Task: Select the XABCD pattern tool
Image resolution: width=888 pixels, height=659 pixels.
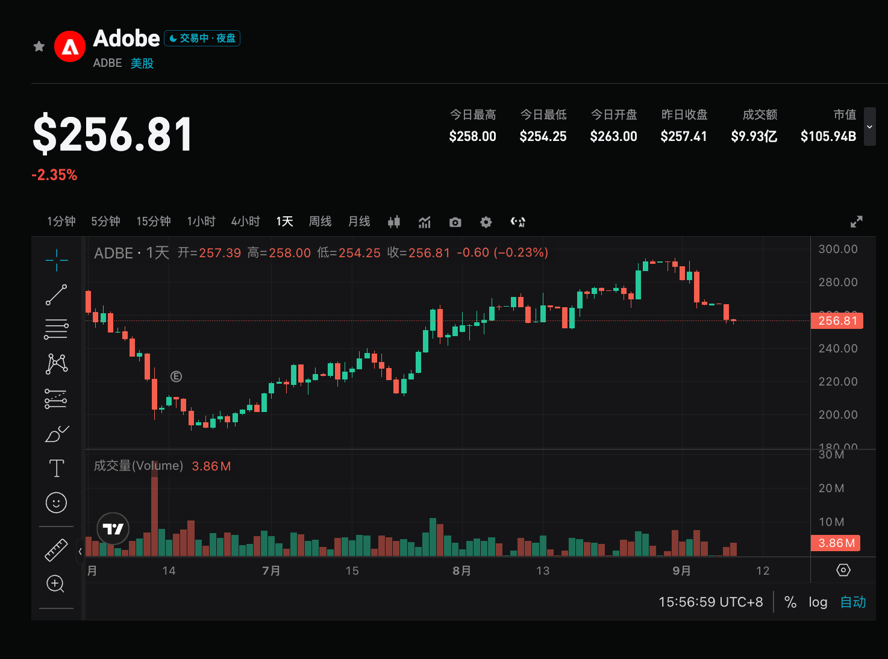Action: click(x=57, y=364)
